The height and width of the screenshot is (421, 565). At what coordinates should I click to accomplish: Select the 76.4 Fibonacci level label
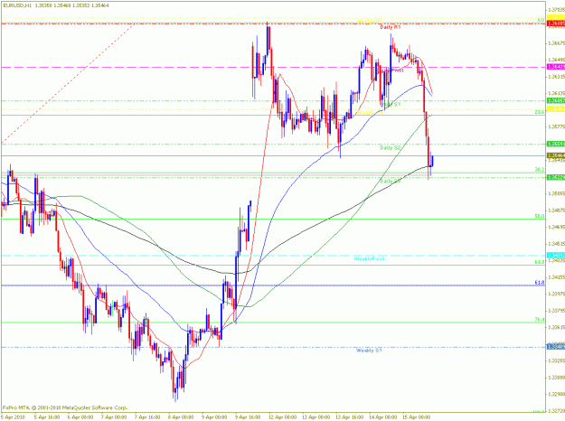[x=540, y=320]
